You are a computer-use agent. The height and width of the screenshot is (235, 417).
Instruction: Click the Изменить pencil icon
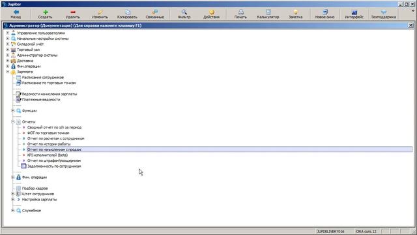(x=100, y=12)
